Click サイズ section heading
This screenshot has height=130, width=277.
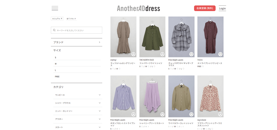pyautogui.click(x=57, y=50)
